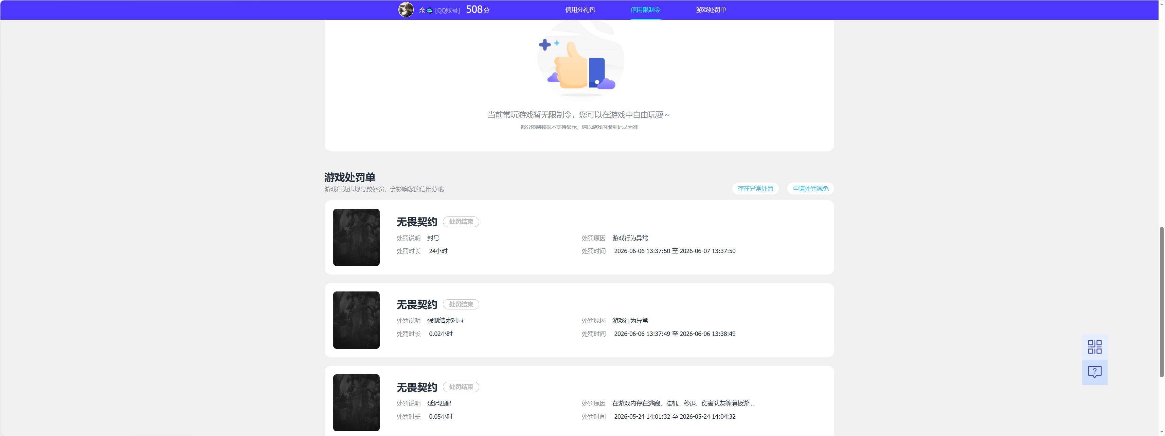Open the 延迟匹配 record thumbnail
The height and width of the screenshot is (436, 1165).
pos(356,402)
